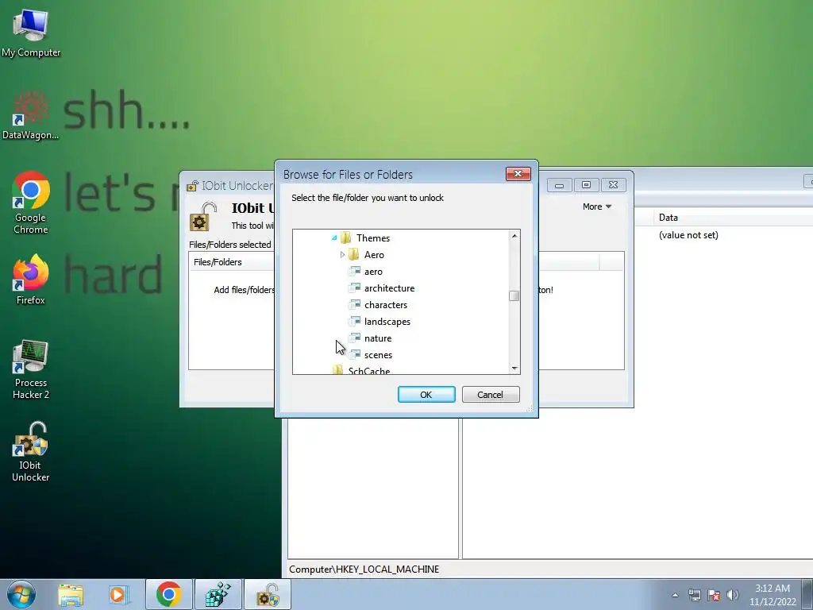
Task: Open the More dropdown in IObit Unlocker
Action: pyautogui.click(x=597, y=207)
